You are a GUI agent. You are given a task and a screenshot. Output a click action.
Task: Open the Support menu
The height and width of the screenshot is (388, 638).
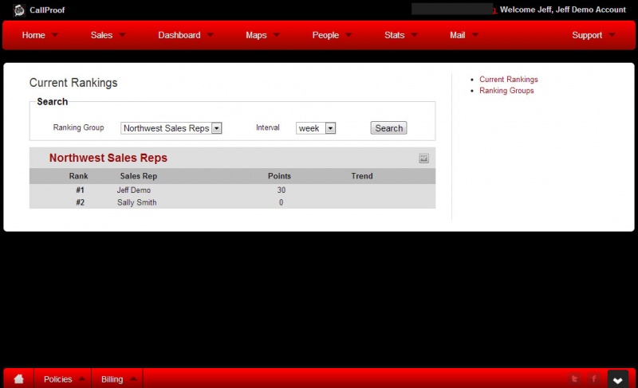pos(593,35)
